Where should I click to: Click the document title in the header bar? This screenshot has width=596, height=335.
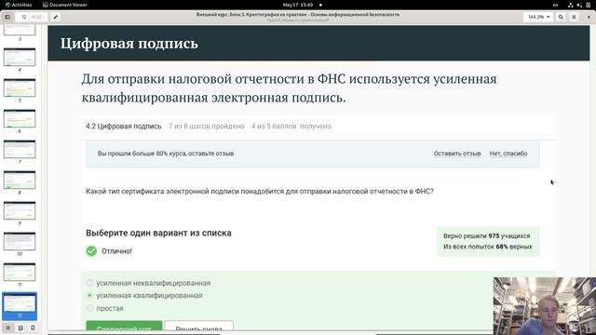tap(298, 15)
